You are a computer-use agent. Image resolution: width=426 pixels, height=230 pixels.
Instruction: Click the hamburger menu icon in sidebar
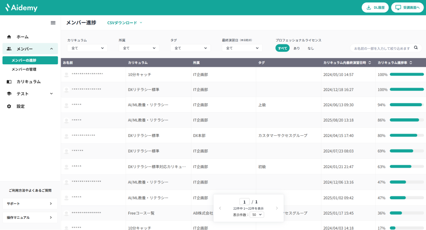pyautogui.click(x=53, y=23)
